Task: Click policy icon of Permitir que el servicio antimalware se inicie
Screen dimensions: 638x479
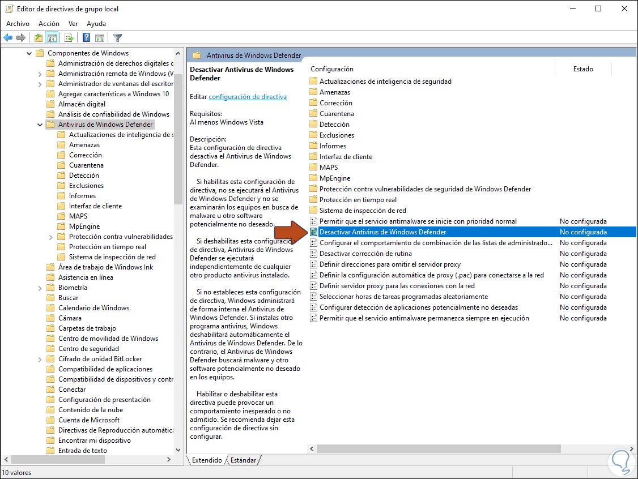Action: click(313, 221)
